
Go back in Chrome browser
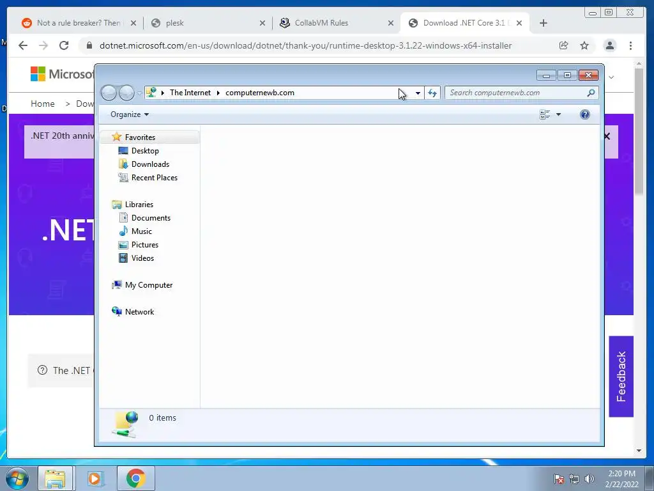(23, 45)
